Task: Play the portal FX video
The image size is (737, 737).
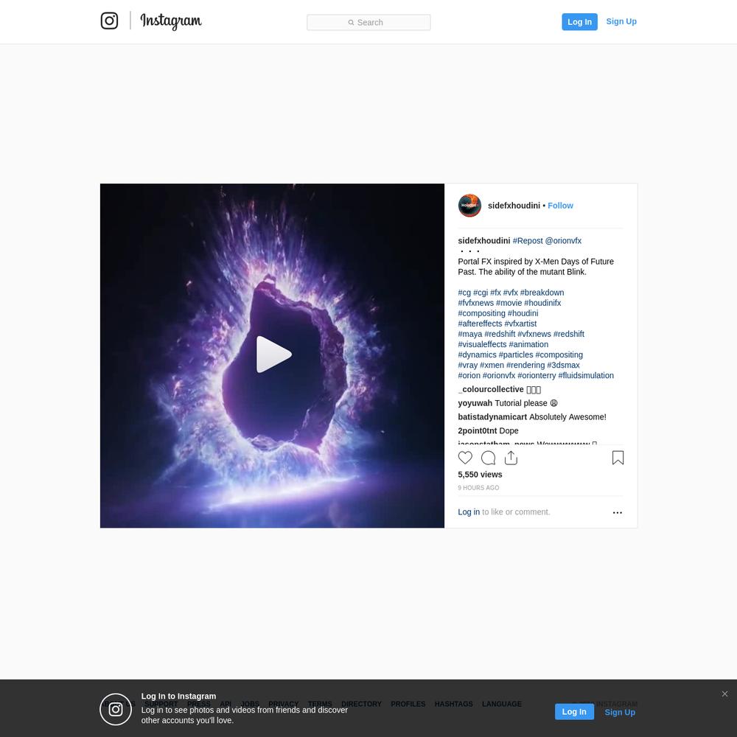Action: (x=273, y=354)
